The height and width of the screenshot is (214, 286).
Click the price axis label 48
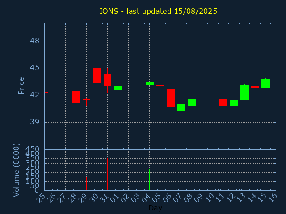point(34,41)
